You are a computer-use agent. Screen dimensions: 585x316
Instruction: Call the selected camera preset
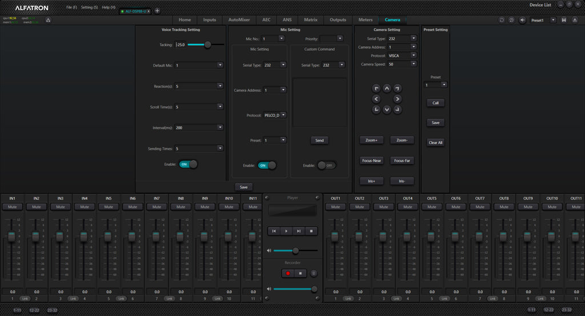click(435, 103)
